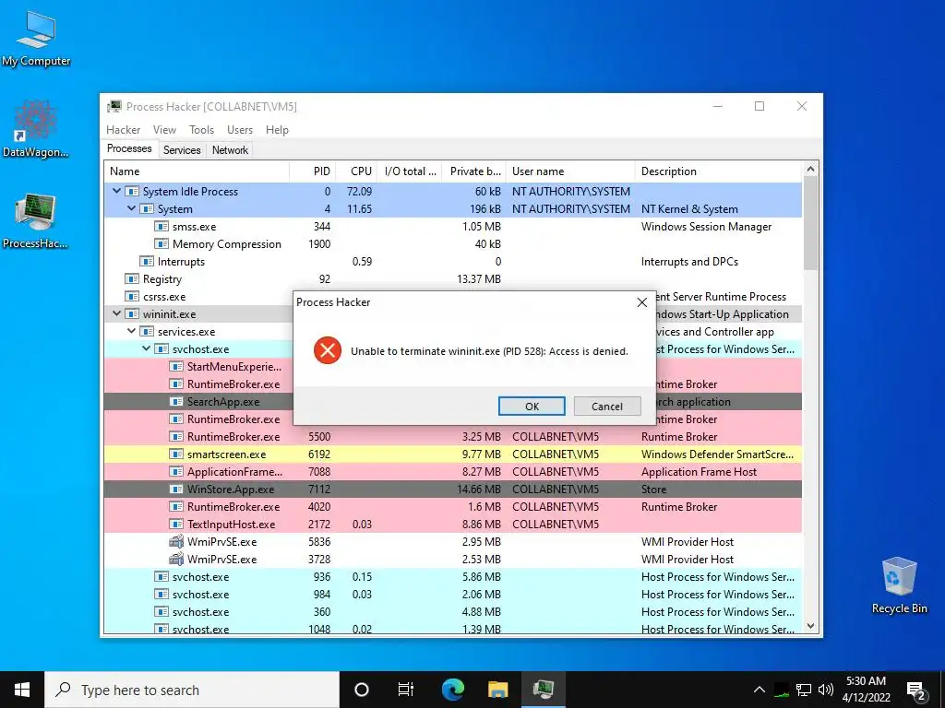The image size is (945, 708).
Task: Collapse the System Idle Process tree
Action: click(117, 191)
